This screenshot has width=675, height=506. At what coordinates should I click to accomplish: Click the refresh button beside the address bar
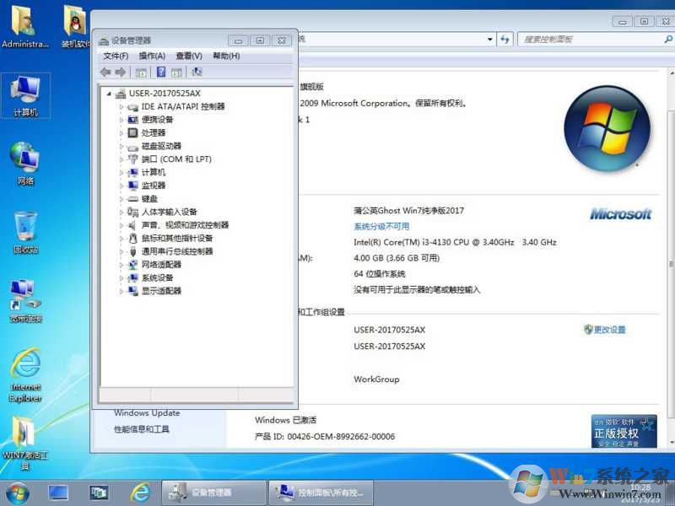505,40
